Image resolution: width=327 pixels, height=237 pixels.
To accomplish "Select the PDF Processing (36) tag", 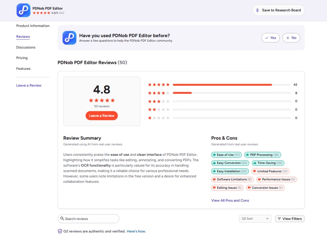I will coord(262,155).
